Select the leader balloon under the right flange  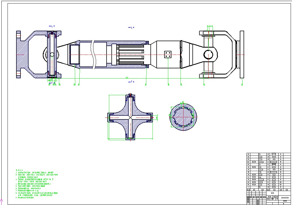coord(242,84)
